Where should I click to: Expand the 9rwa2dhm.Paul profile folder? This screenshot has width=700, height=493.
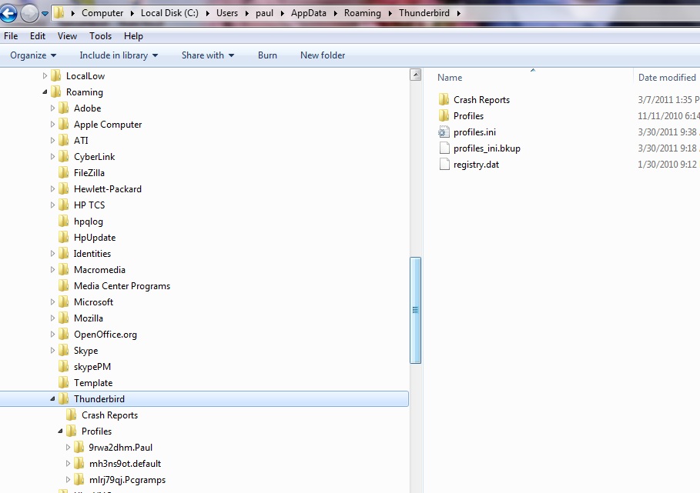click(x=69, y=448)
